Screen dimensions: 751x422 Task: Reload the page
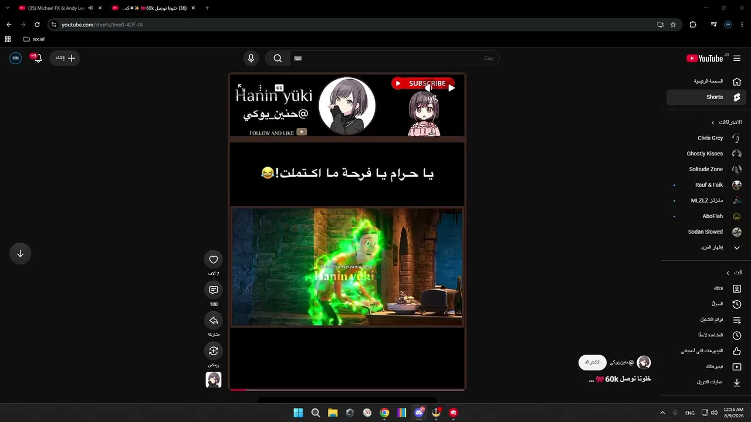[37, 25]
